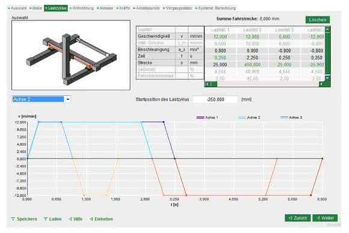
Task: Select Lastfall 1 distance cell 25,000
Action: click(220, 64)
